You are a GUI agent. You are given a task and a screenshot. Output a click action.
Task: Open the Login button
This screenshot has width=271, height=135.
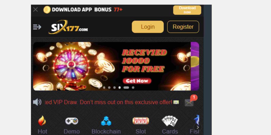point(148,27)
